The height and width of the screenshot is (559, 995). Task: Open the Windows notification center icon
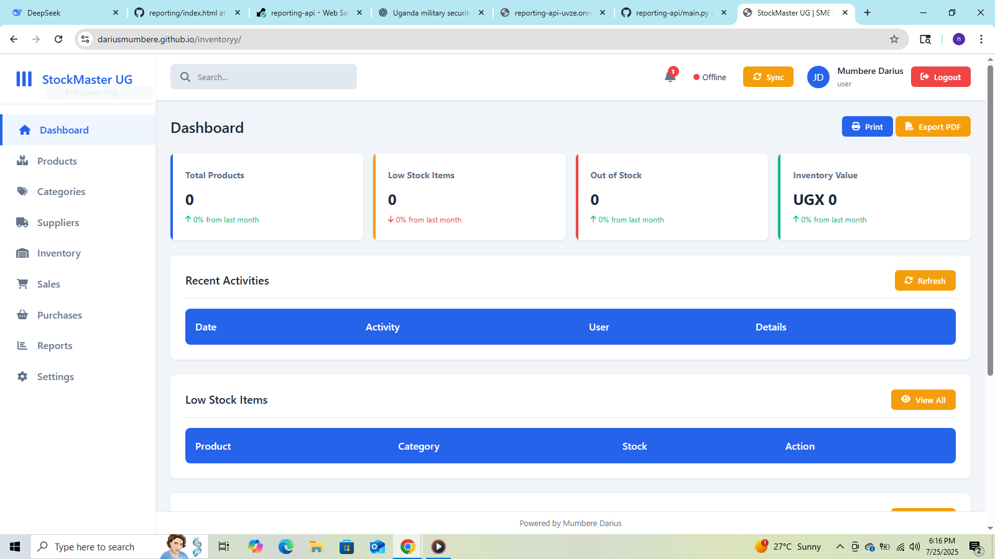point(976,547)
